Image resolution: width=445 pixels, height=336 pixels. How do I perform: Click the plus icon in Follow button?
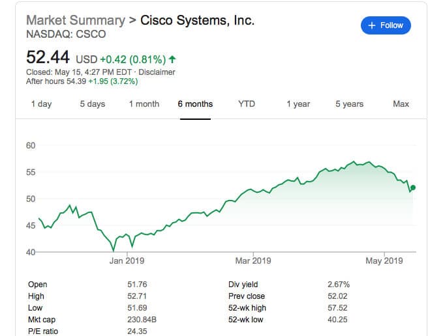tap(372, 25)
